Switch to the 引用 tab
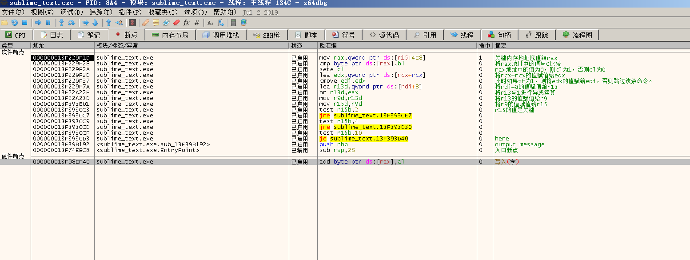This screenshot has height=260, width=690. (425, 35)
